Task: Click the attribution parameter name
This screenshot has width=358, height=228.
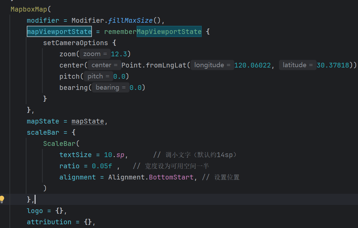Action: click(x=49, y=222)
